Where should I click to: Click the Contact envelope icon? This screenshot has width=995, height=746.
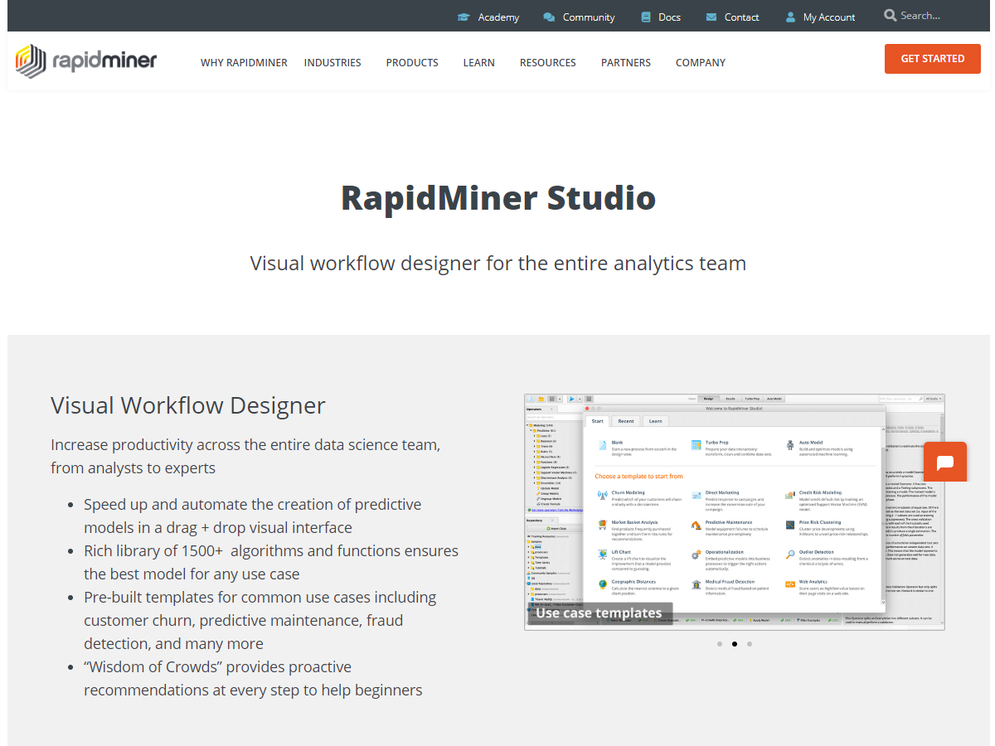711,17
